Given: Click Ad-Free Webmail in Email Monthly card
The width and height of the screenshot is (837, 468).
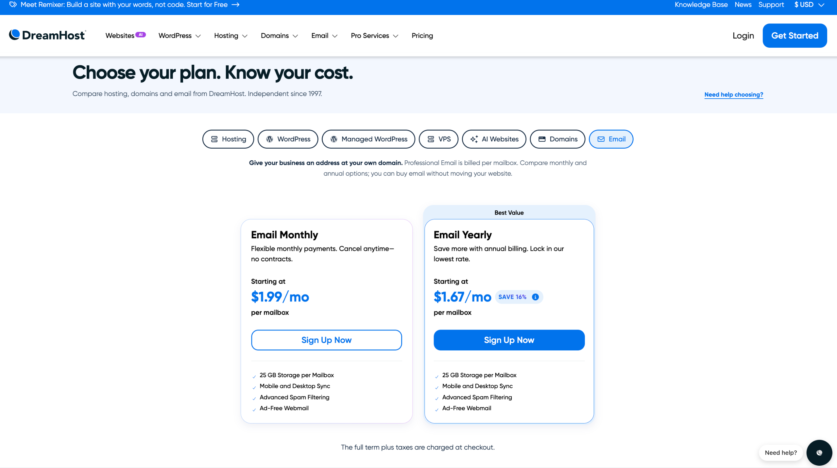Looking at the screenshot, I should click(x=284, y=408).
